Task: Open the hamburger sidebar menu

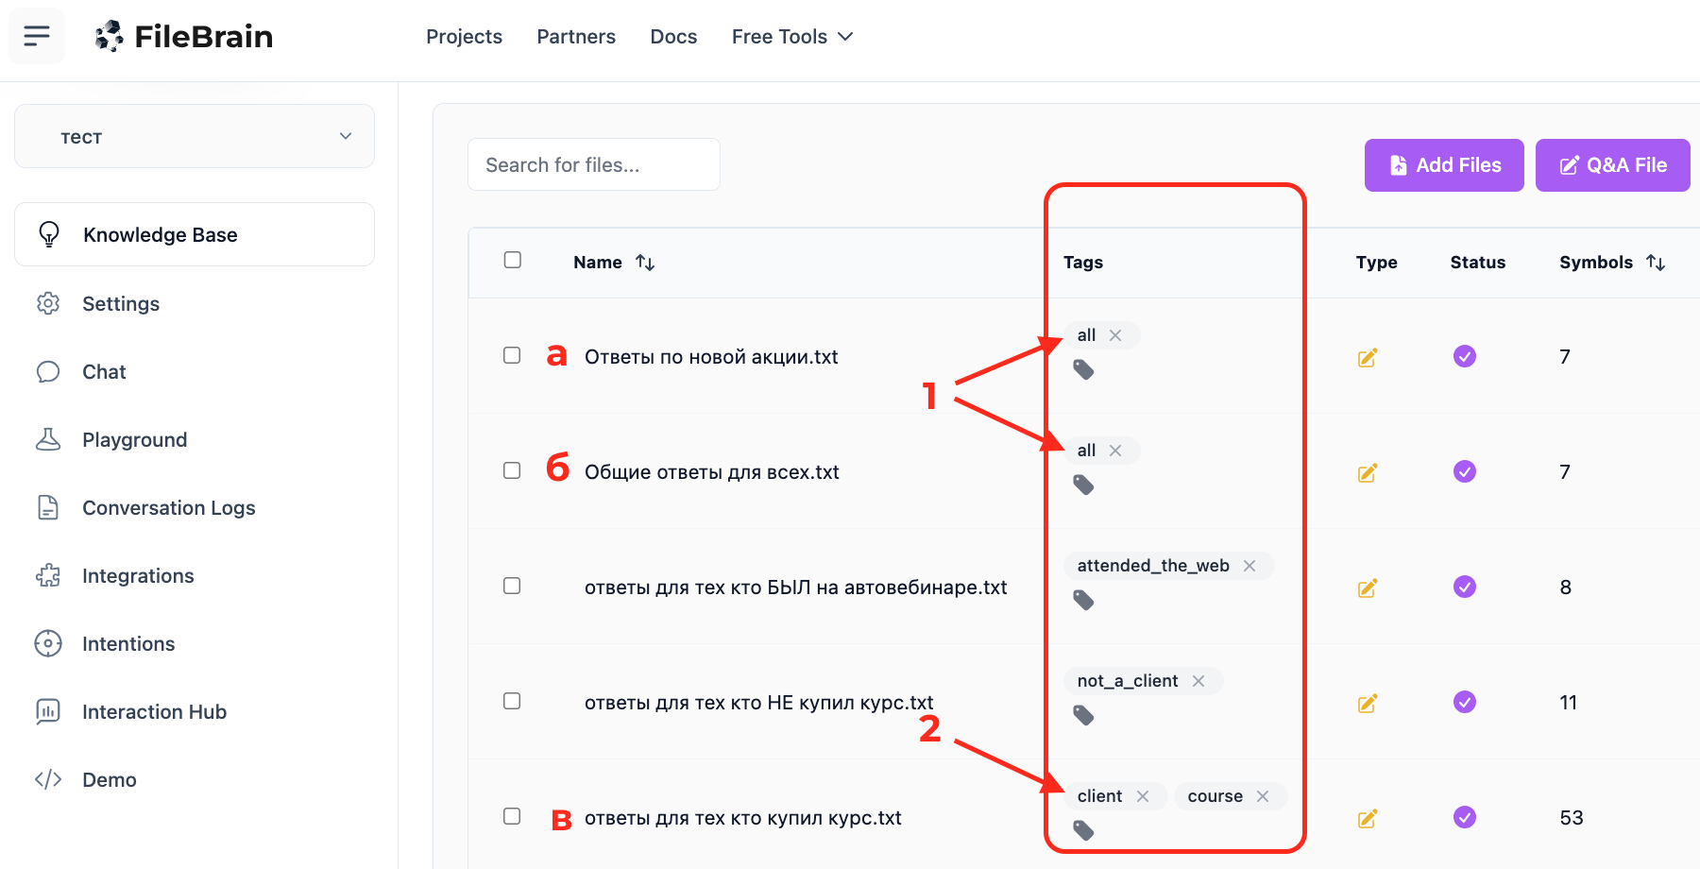Action: click(37, 36)
